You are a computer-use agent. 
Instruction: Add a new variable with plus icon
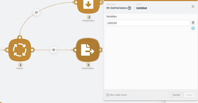tap(193, 28)
